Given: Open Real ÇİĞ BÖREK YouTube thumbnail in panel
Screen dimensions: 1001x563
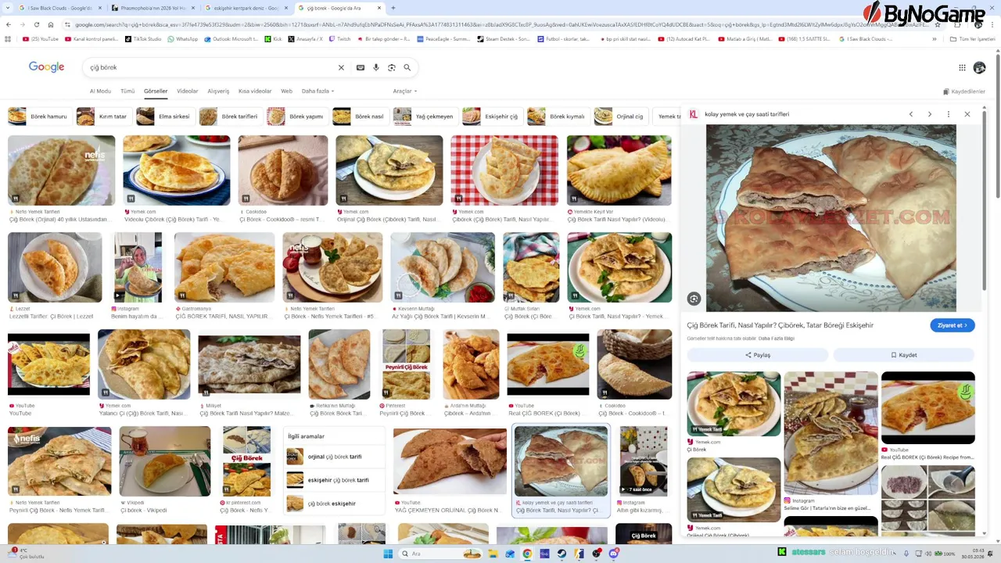Looking at the screenshot, I should point(928,408).
